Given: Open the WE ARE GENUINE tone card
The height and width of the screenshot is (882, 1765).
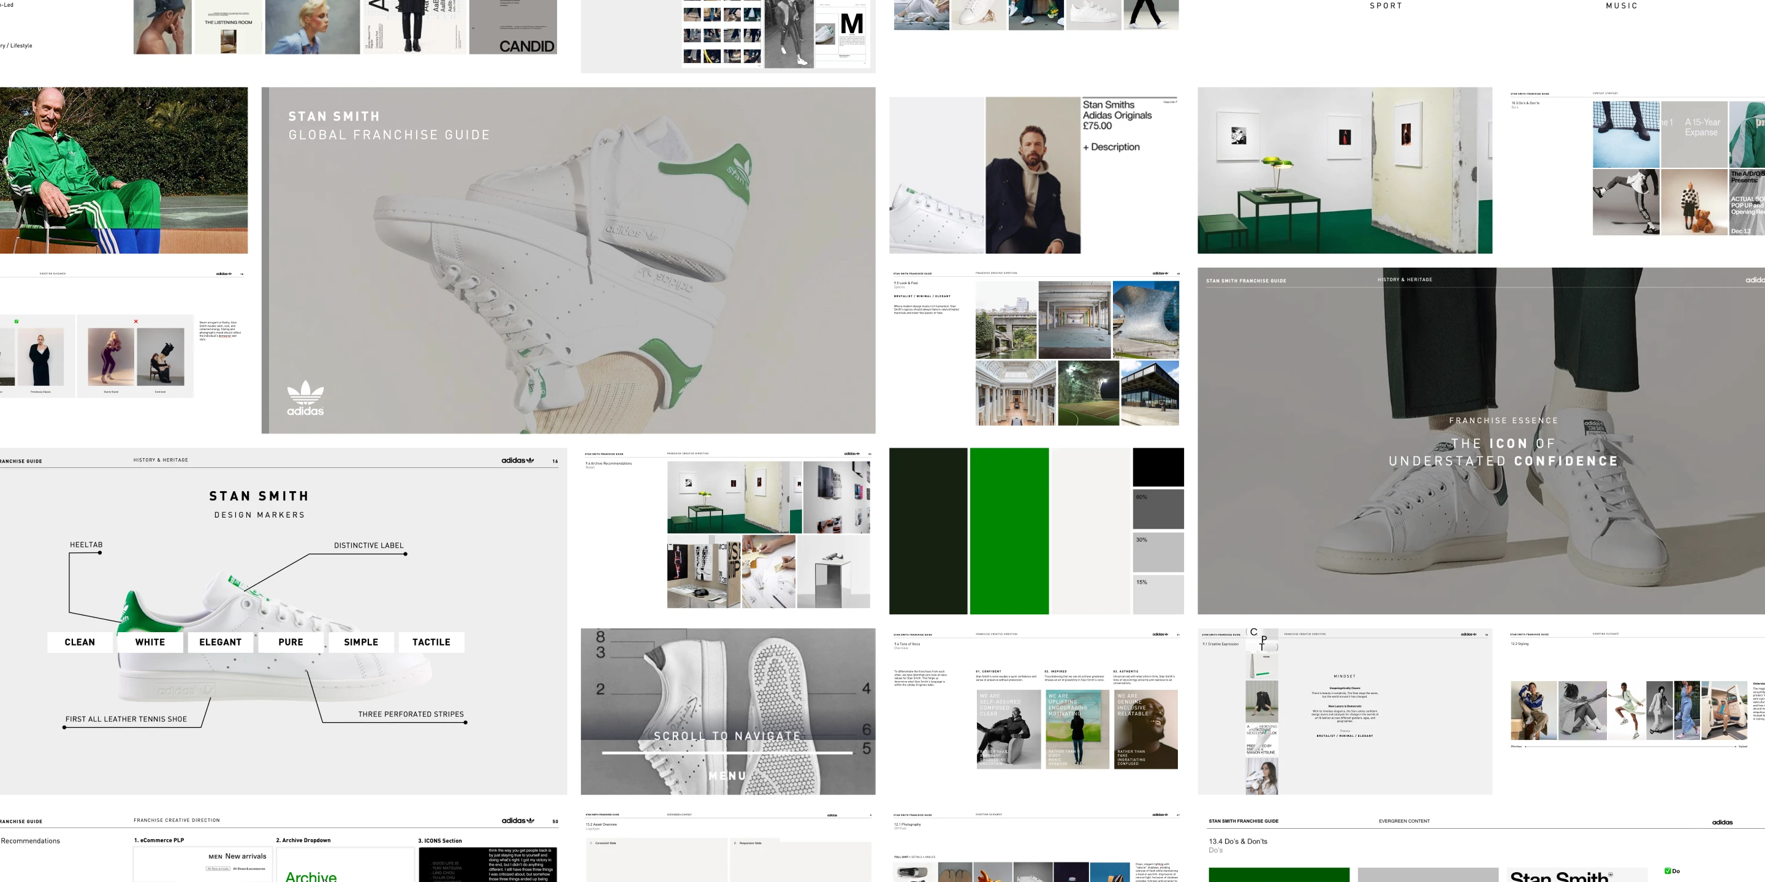Looking at the screenshot, I should 1145,729.
